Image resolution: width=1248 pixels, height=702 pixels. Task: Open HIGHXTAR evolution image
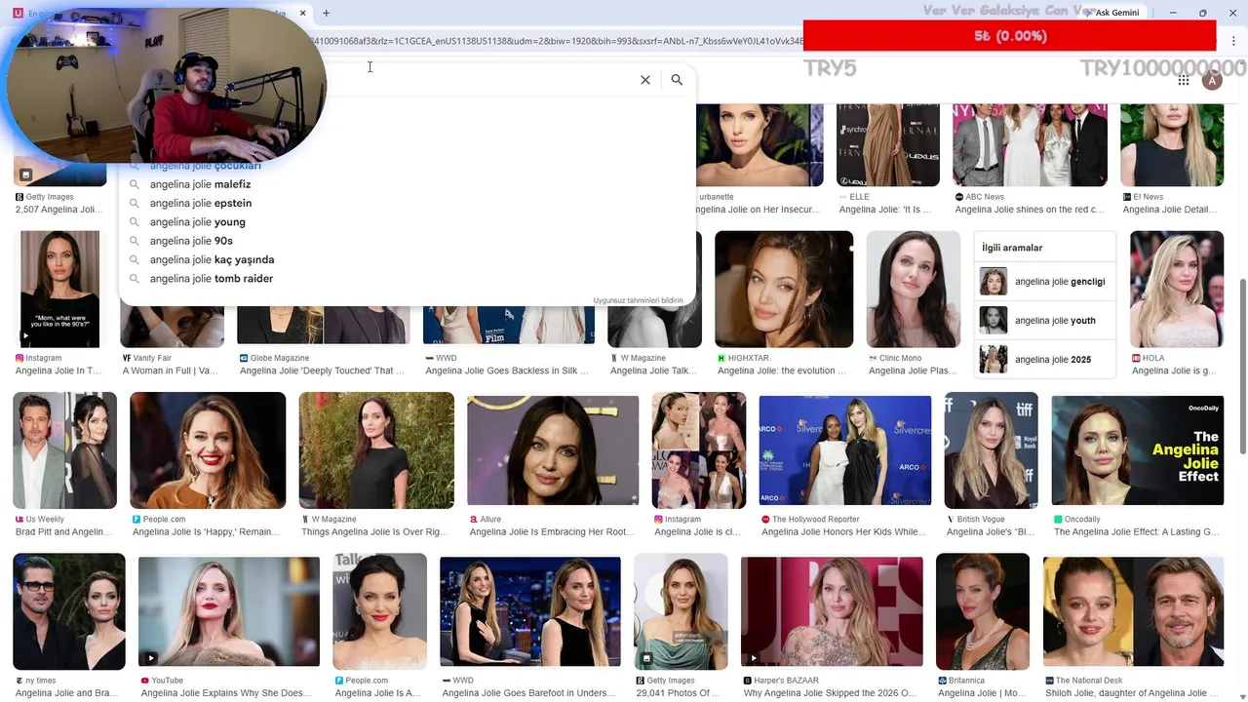coord(784,289)
